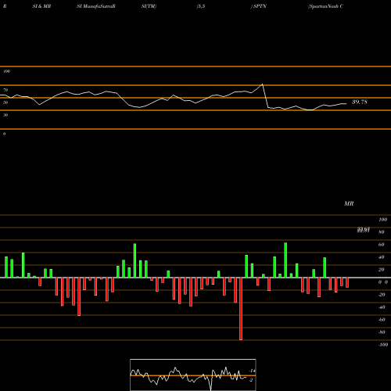Click the 100 label on RSI axis
Screen dimensions: 391x391
coord(6,71)
